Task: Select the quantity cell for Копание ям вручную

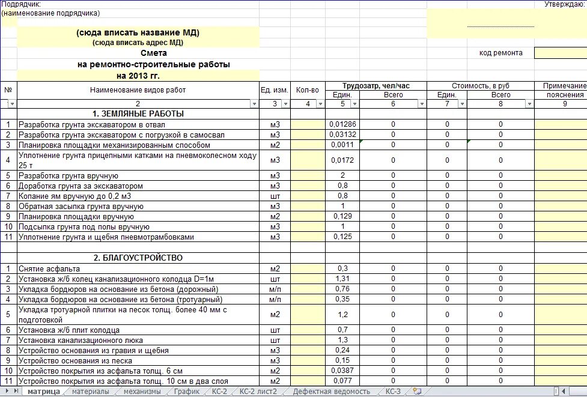Action: pyautogui.click(x=308, y=196)
